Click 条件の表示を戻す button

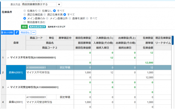37,27
